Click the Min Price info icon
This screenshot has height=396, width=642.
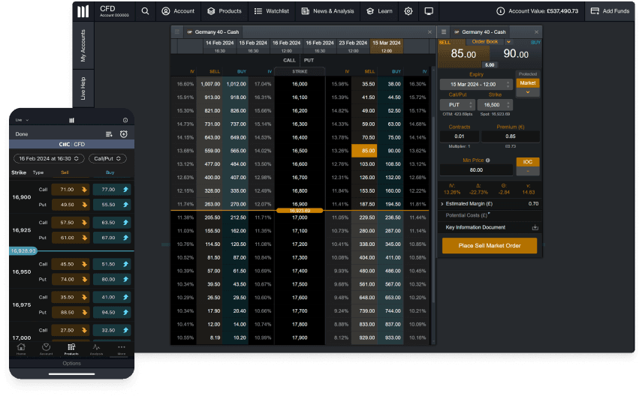[x=487, y=160]
